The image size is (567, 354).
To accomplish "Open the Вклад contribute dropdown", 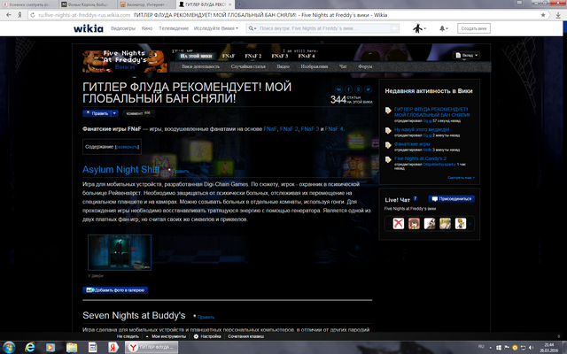I will pos(467,55).
